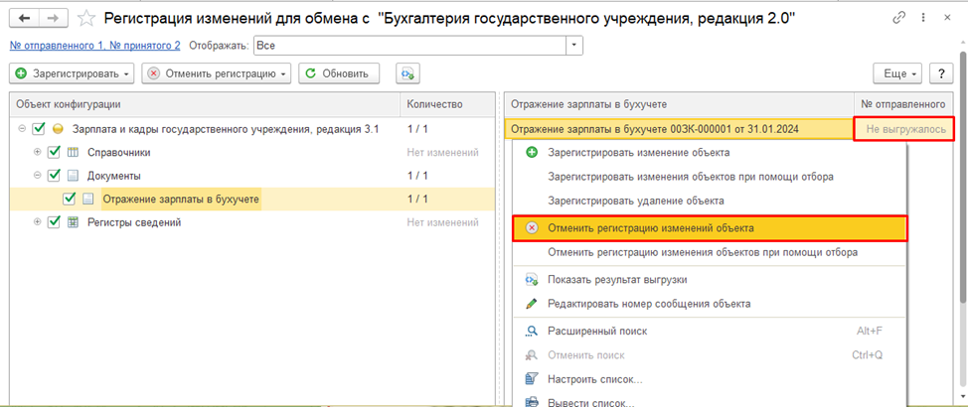The image size is (968, 407).
Task: Select Отменить регистрацию изменений объекта
Action: coord(710,227)
